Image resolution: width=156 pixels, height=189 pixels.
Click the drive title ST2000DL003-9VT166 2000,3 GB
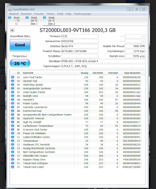78,30
